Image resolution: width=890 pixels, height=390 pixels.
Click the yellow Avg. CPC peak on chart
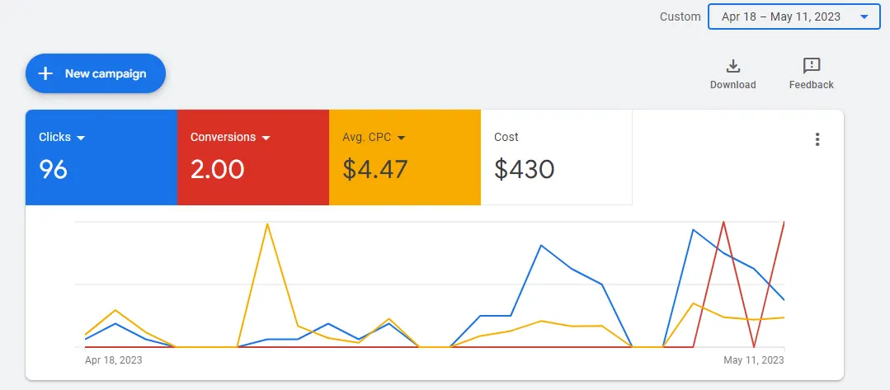coord(266,223)
